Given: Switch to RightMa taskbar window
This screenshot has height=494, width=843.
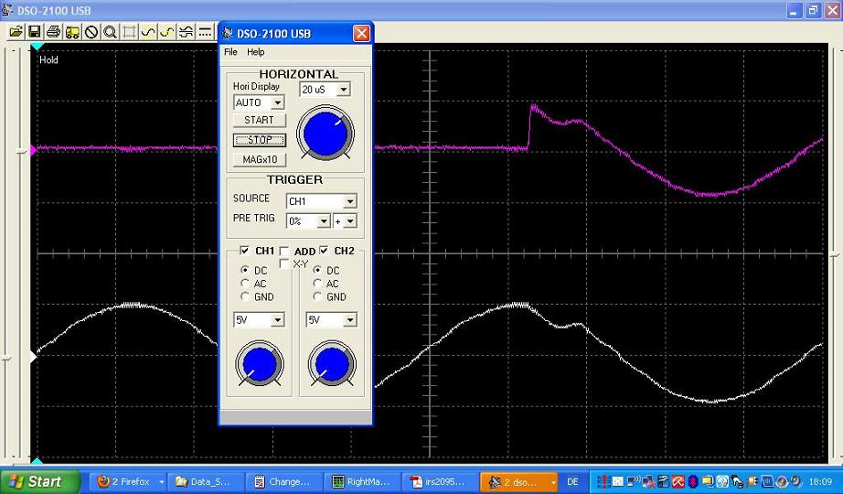Looking at the screenshot, I should (363, 481).
